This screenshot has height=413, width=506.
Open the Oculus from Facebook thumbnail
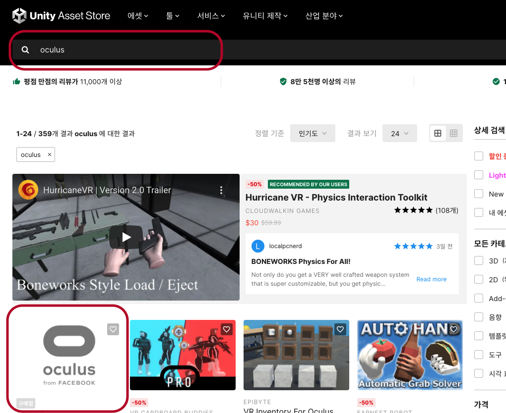69,355
